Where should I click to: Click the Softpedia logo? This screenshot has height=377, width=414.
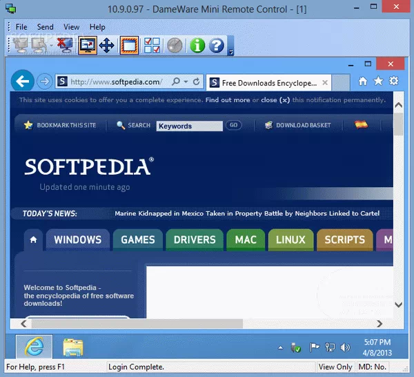[89, 166]
